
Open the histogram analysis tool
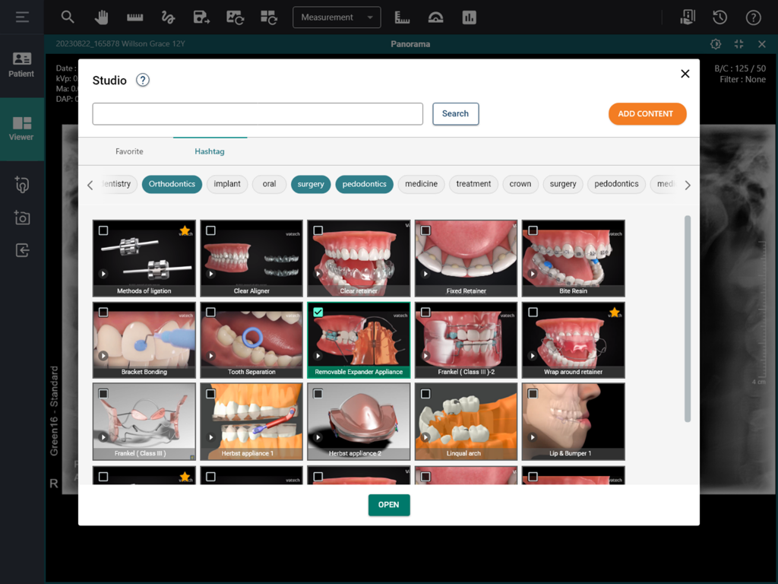click(x=469, y=17)
